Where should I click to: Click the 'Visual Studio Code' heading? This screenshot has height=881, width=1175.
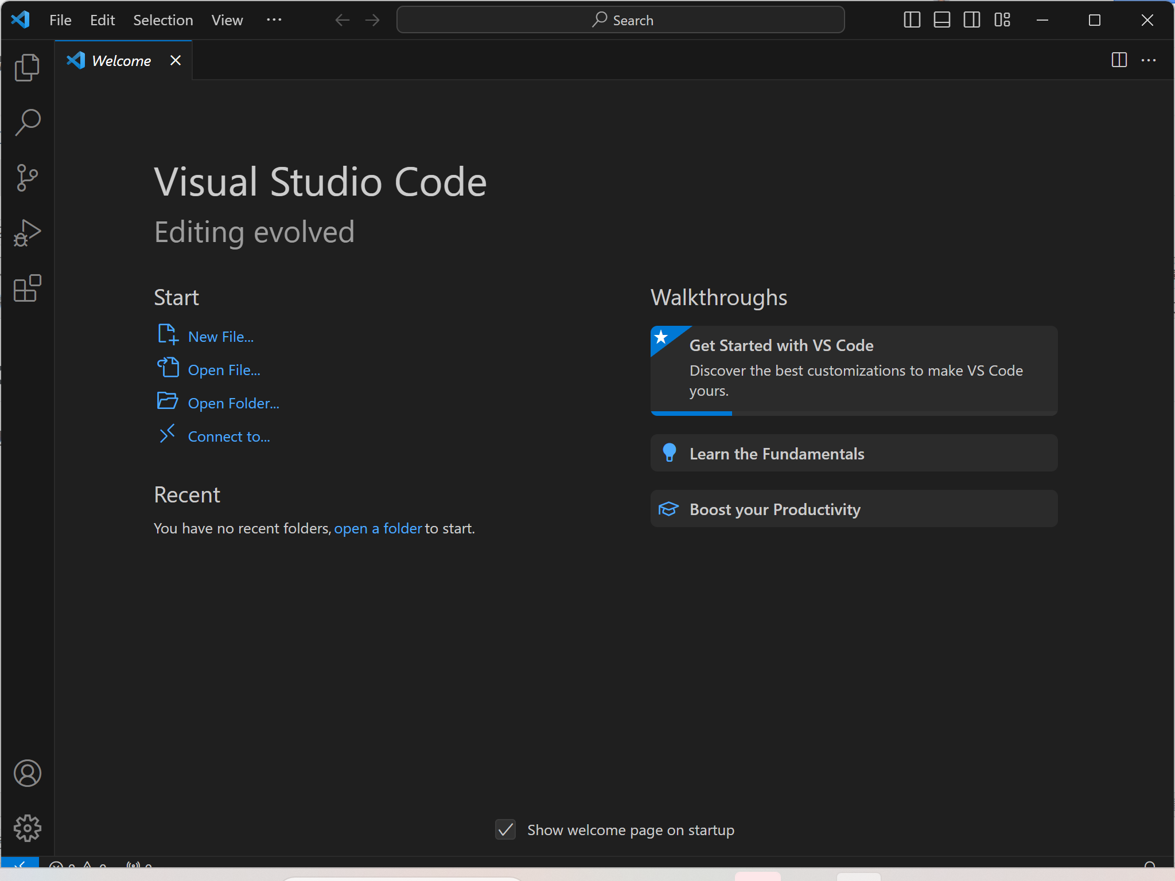point(320,182)
